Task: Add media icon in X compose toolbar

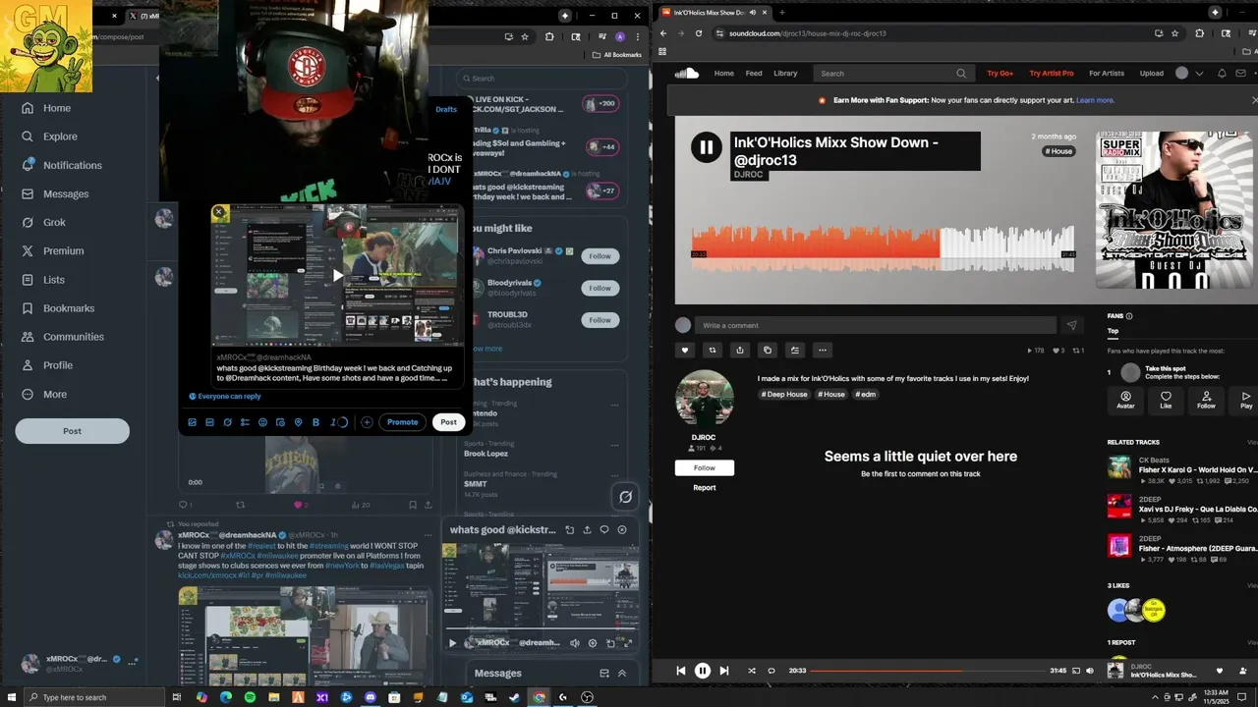Action: pyautogui.click(x=193, y=422)
